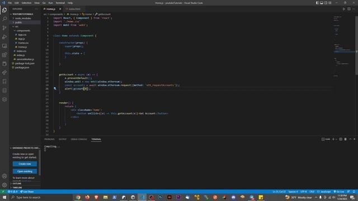Click the Open existing button
Viewport: 358px width, 201px height.
pos(25,171)
